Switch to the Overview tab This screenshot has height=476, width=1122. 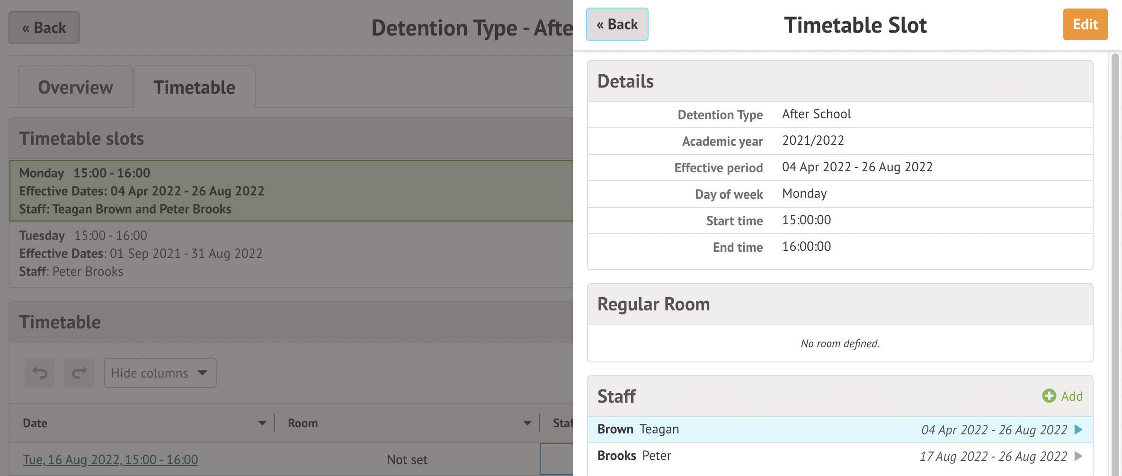(76, 88)
